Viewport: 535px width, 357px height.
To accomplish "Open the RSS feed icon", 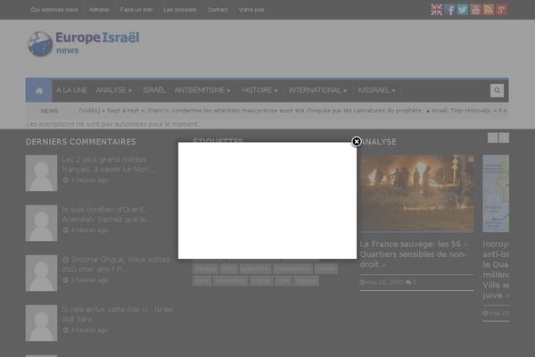I will (x=489, y=10).
